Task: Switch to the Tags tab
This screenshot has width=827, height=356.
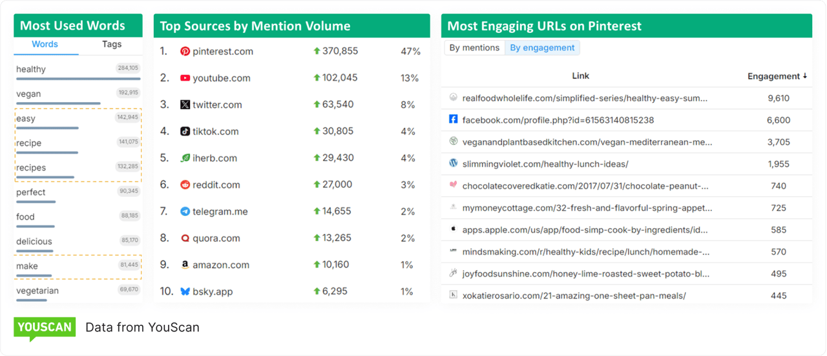Action: 112,45
